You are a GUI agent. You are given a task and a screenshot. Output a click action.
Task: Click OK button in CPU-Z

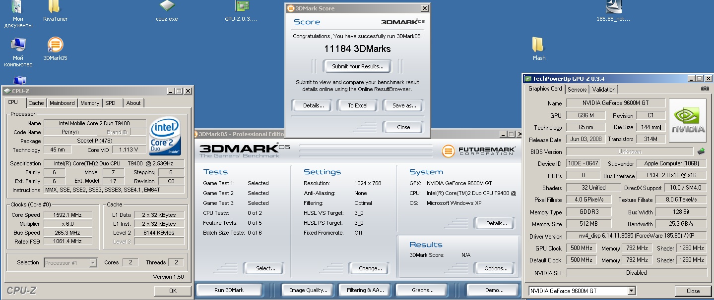tap(172, 291)
